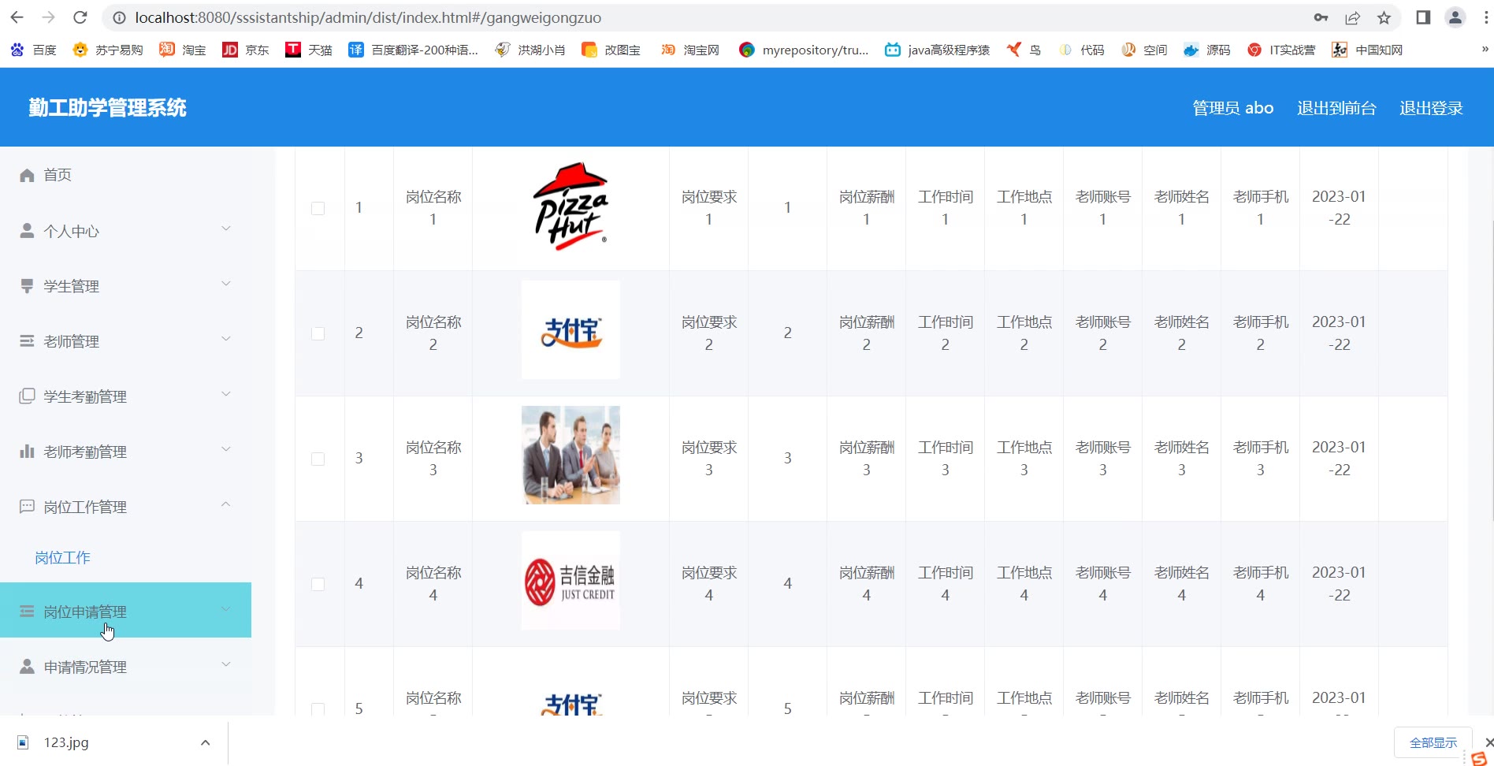Open the IT实战营 bookmark
Screen dimensions: 1494x766
pyautogui.click(x=1281, y=50)
